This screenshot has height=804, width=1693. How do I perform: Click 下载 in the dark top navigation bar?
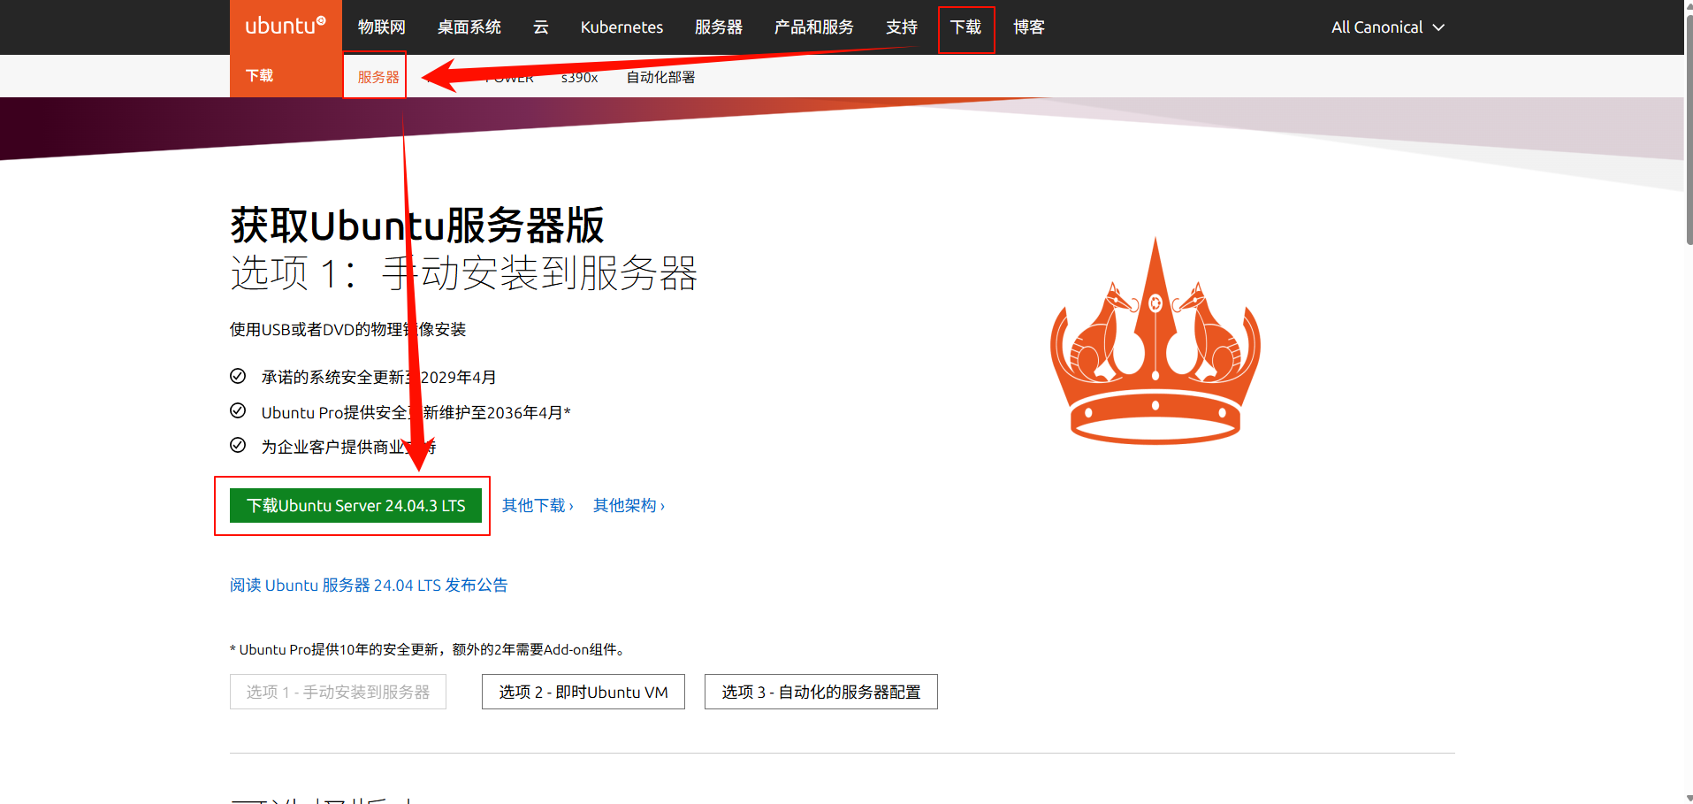click(966, 27)
